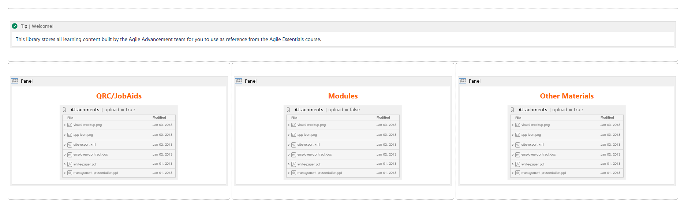The image size is (684, 220).
Task: Expand the app-icon.png row in Other Materials
Action: point(513,135)
